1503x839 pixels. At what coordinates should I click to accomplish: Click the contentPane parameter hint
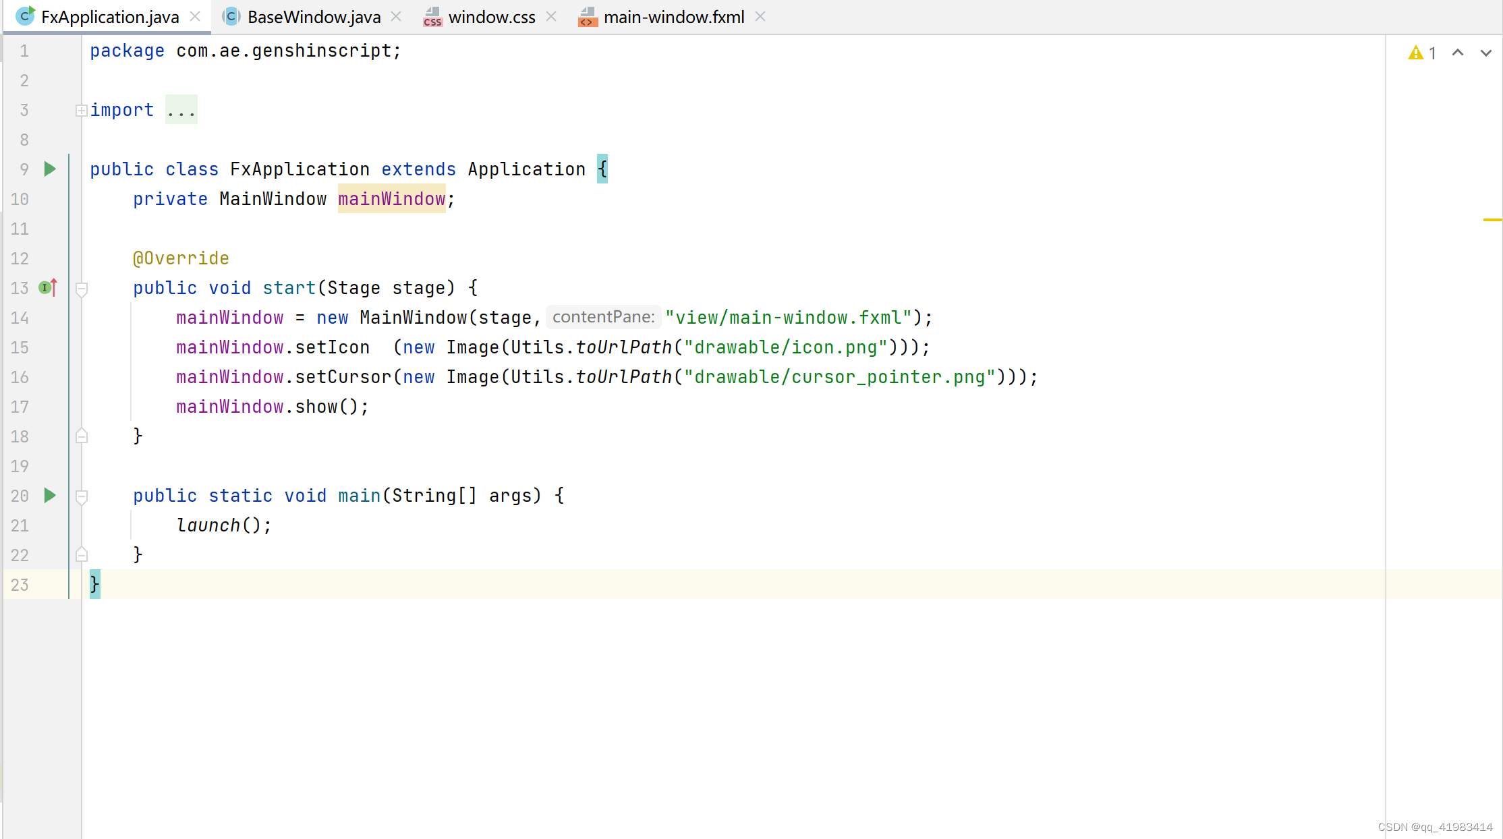[x=603, y=317]
